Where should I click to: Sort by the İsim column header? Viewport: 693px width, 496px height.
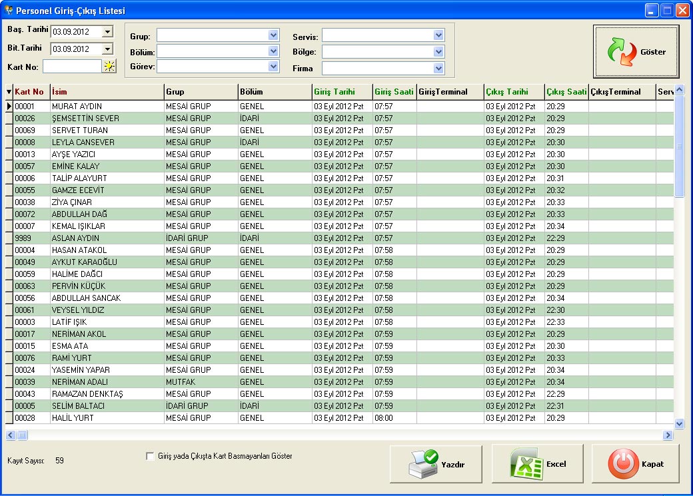pos(107,92)
